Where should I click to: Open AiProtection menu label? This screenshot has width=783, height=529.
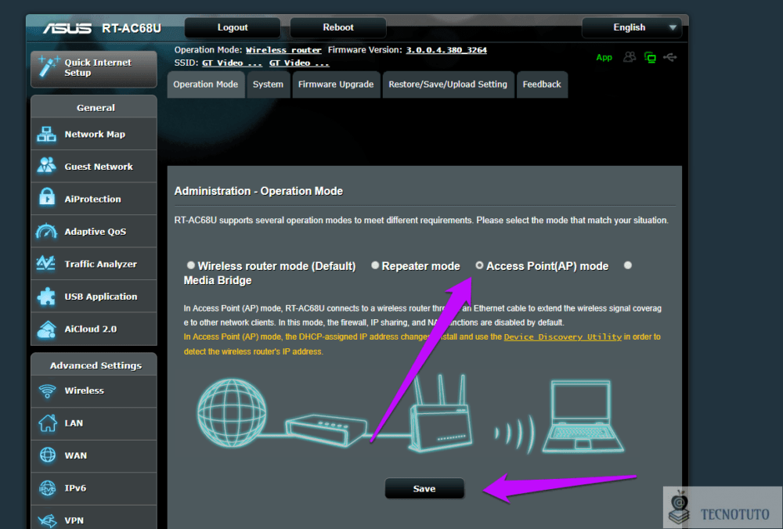click(93, 199)
